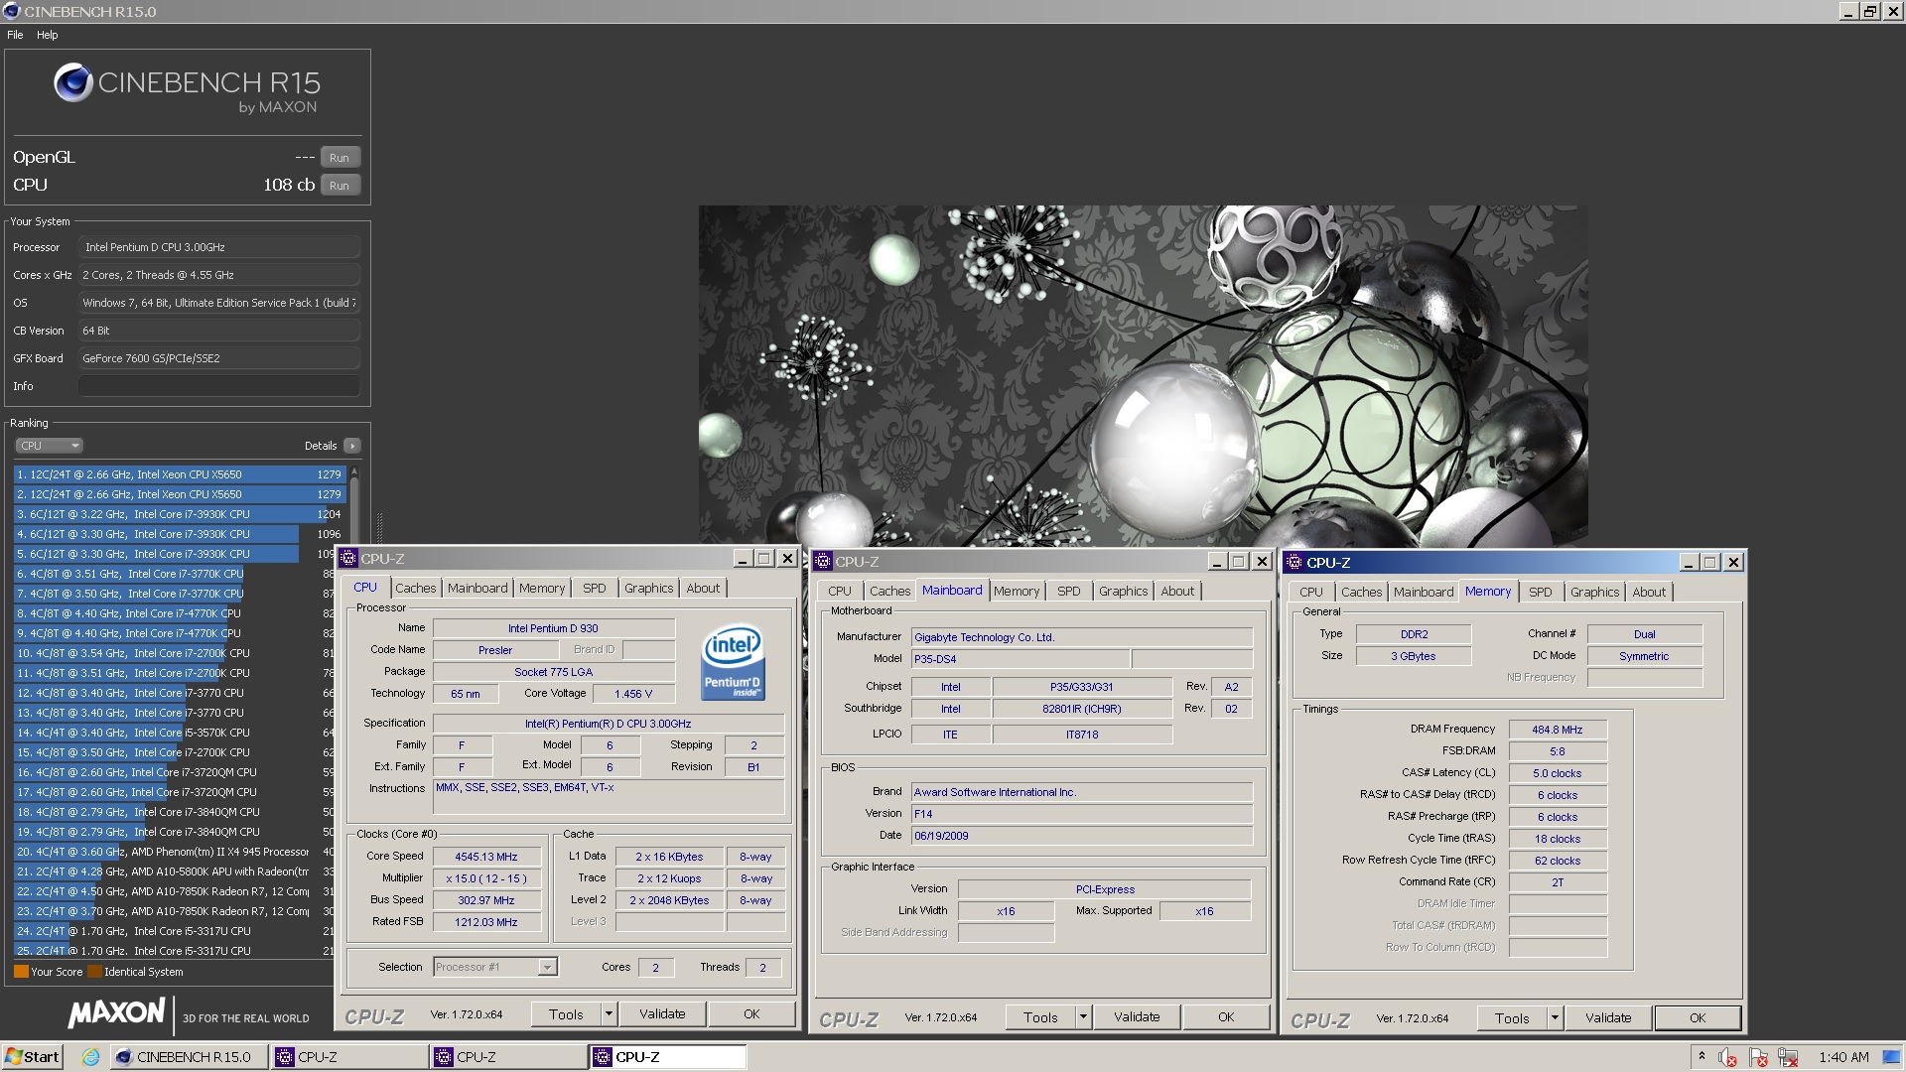Click the BIOS date value 06/19/2009

[1082, 836]
